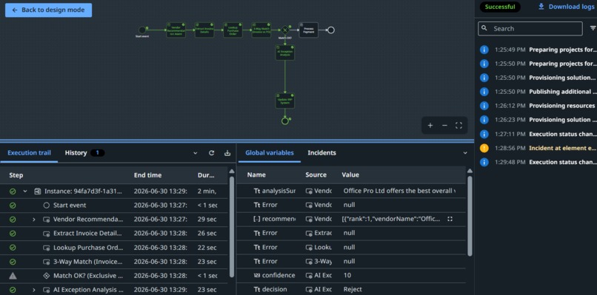Switch to the Incidents tab
The height and width of the screenshot is (295, 597).
(x=321, y=153)
